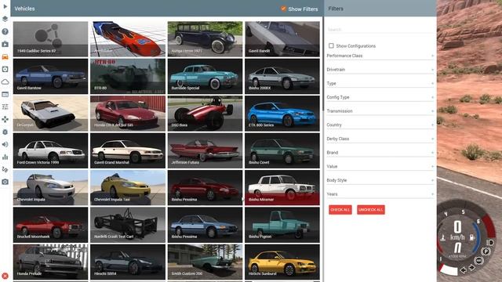Open the camera photo mode icon

(5, 182)
